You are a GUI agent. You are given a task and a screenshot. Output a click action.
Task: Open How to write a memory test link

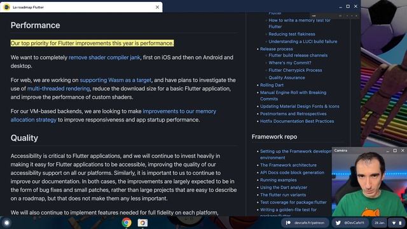click(300, 24)
